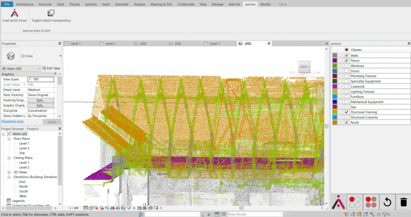Click the aurivus logo button in panel
The height and width of the screenshot is (217, 411).
(x=338, y=202)
